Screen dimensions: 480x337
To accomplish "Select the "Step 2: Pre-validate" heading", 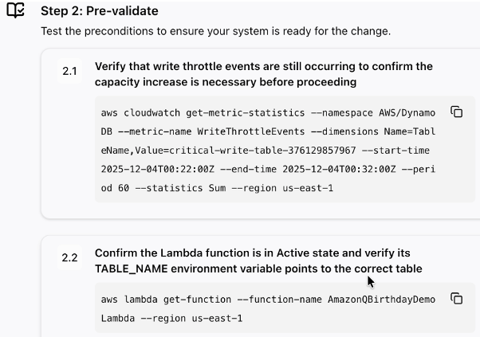I will [100, 11].
